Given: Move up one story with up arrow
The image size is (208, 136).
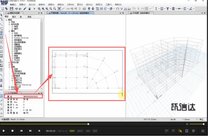Looking at the screenshot, I should (89, 9).
